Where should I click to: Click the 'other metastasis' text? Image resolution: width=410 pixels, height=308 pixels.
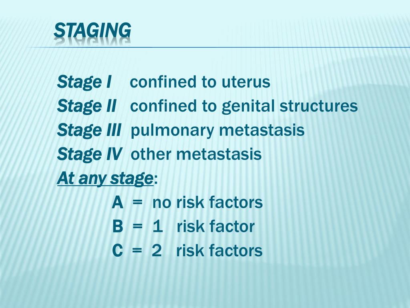click(196, 154)
